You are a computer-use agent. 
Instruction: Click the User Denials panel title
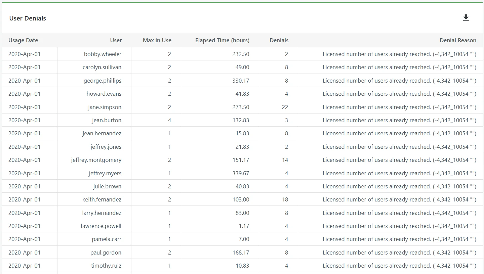point(28,18)
